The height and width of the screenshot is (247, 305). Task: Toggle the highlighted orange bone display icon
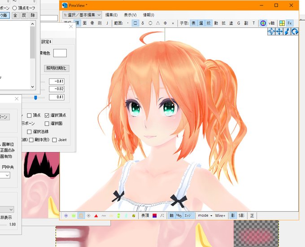(81, 216)
